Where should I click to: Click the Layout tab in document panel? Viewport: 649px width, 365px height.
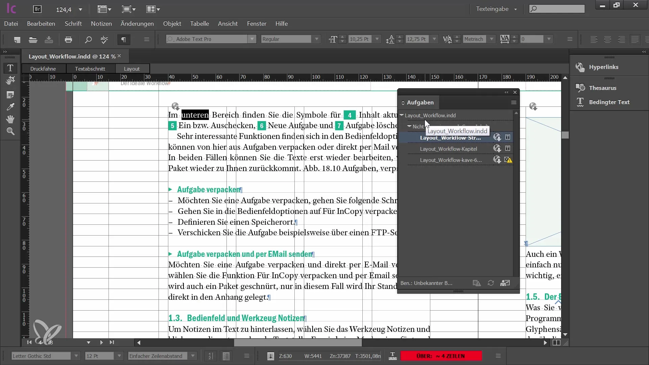pos(132,69)
